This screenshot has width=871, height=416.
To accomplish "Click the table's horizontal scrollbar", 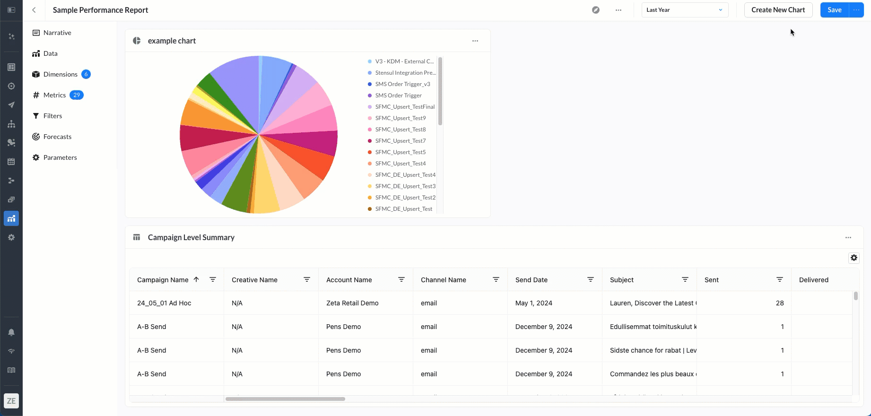I will [x=285, y=399].
